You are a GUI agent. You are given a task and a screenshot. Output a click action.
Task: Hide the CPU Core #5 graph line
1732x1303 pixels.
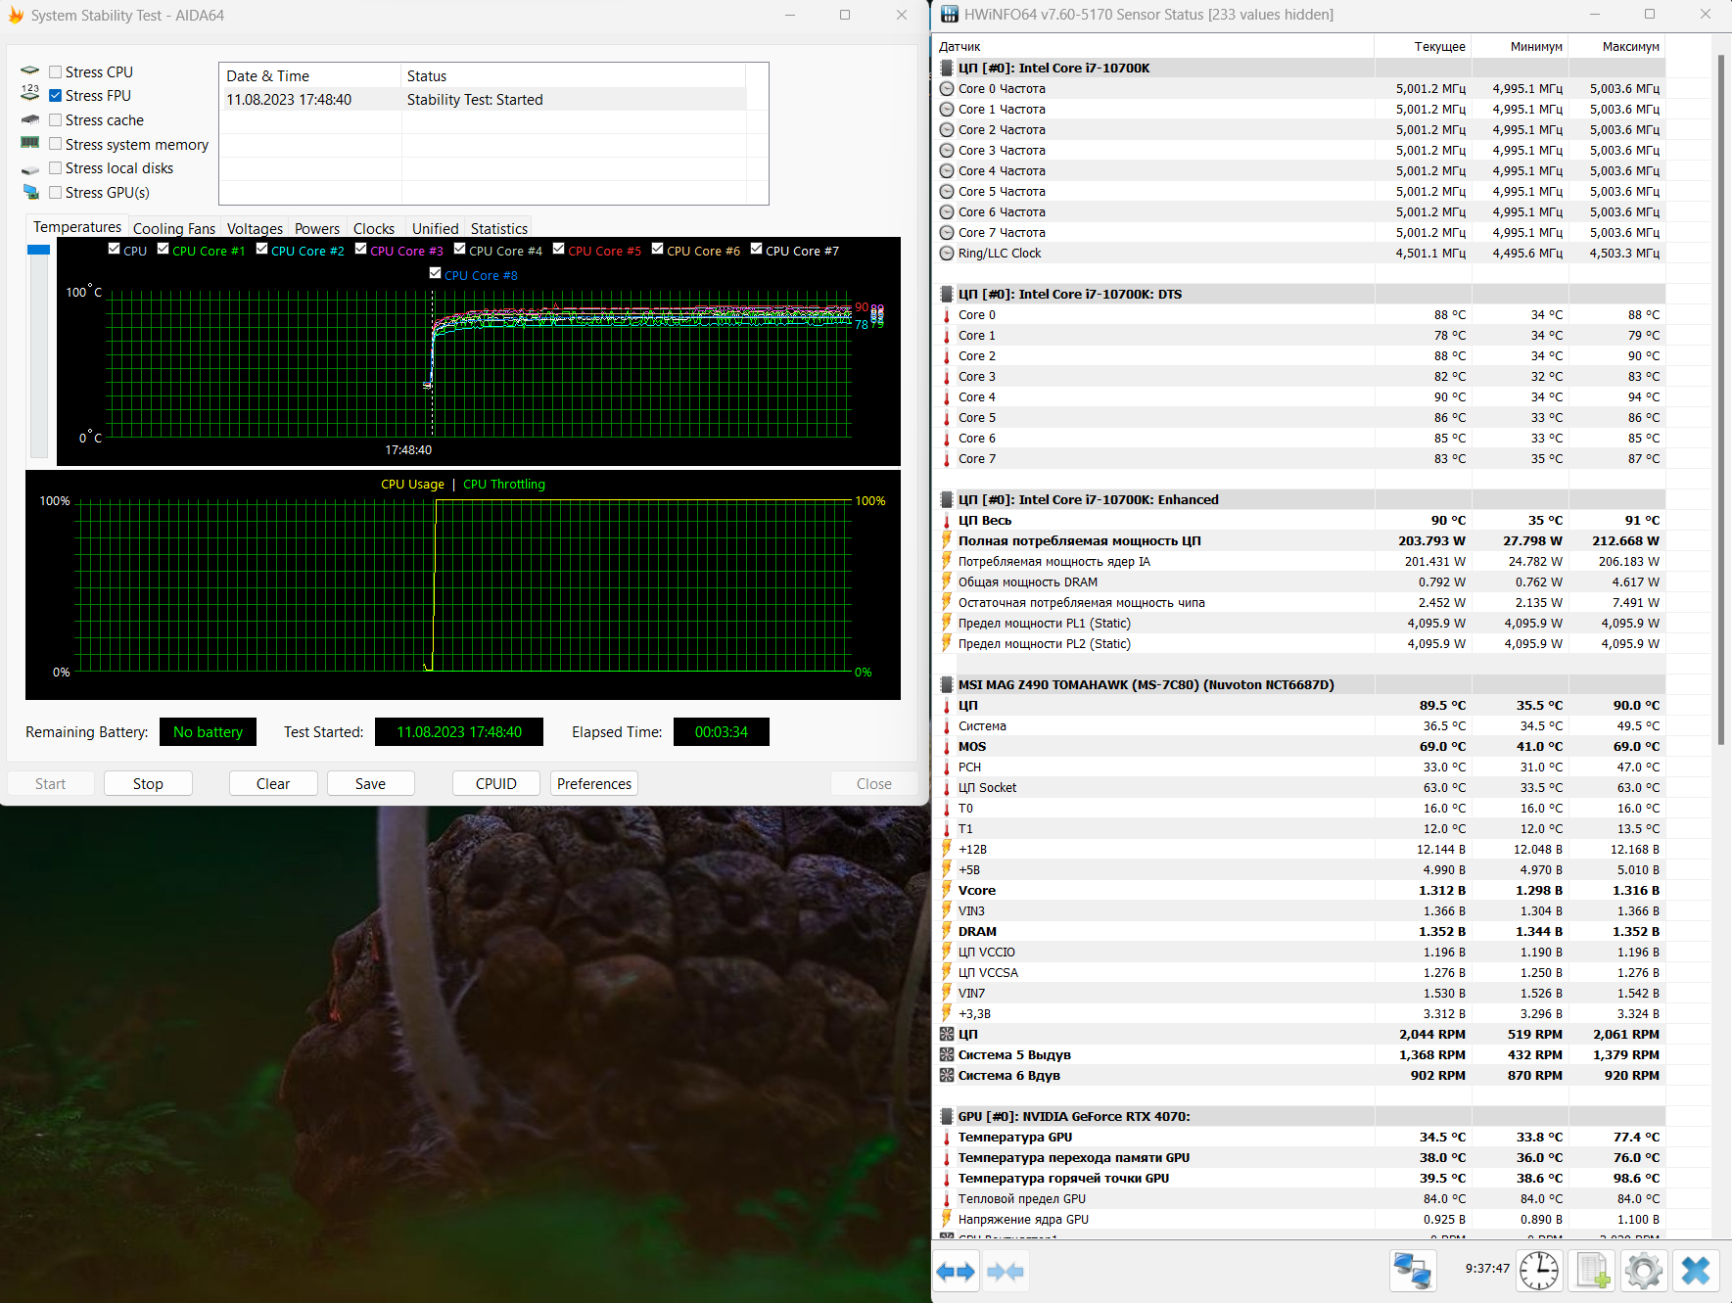559,249
